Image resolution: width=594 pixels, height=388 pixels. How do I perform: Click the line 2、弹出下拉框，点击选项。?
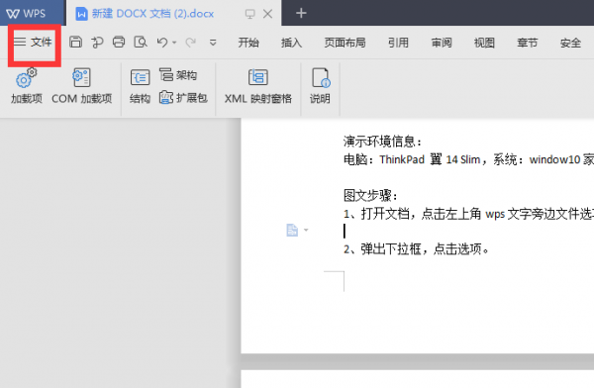point(417,249)
